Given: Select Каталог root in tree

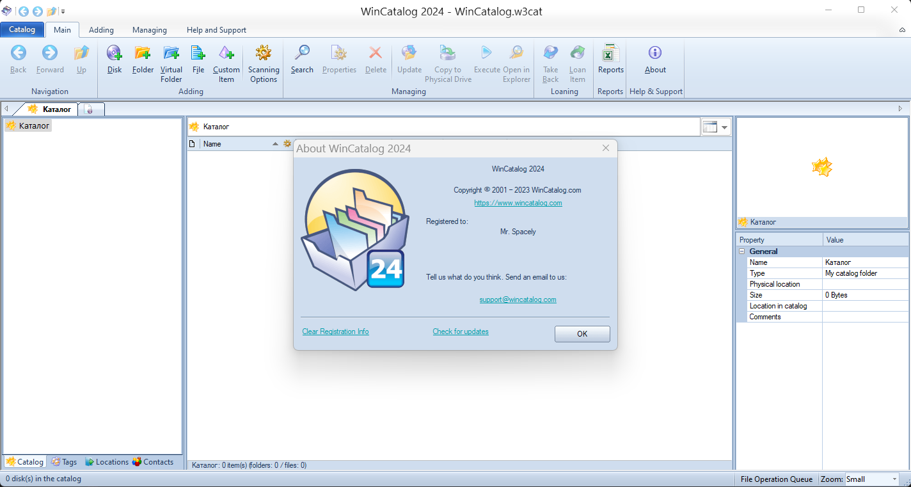Looking at the screenshot, I should click(28, 125).
